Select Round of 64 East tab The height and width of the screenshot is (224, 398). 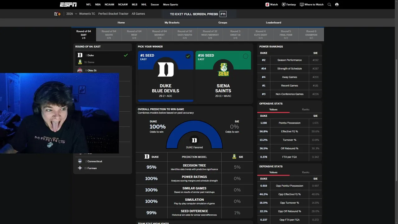point(84,35)
